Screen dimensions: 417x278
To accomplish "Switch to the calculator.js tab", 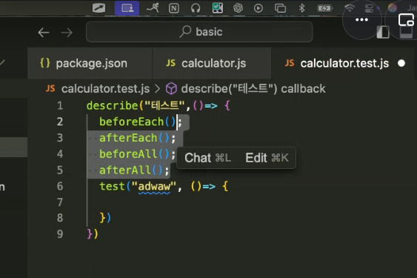I will click(x=212, y=63).
